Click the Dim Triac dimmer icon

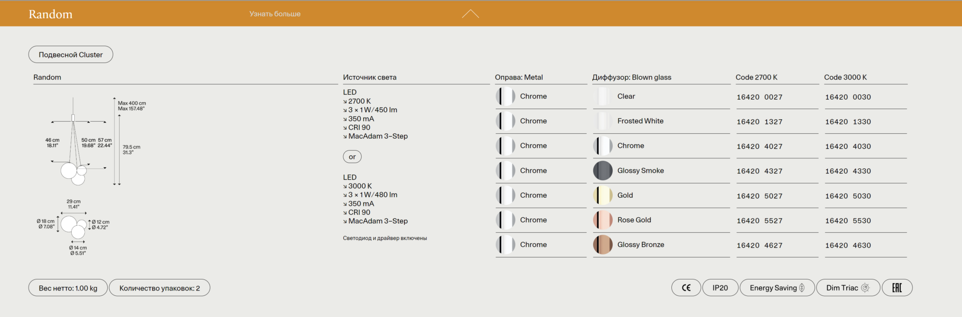(x=865, y=288)
